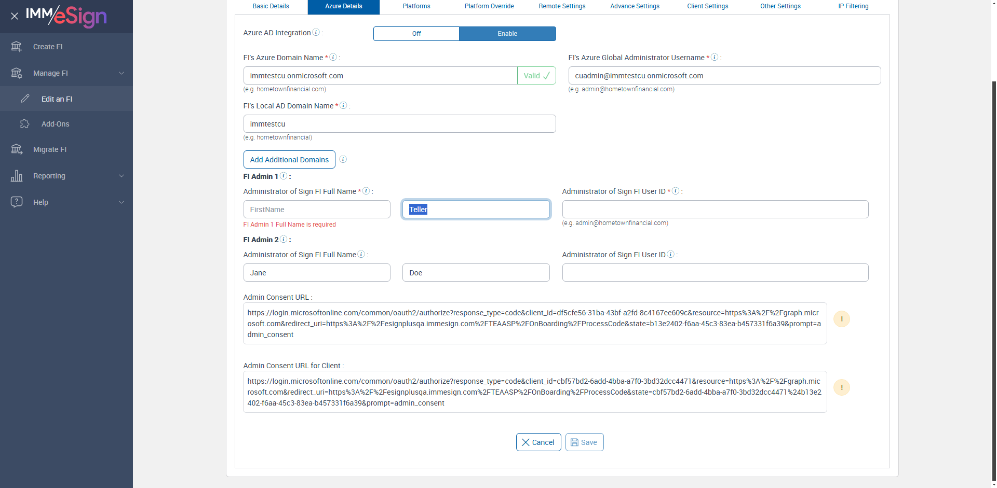
Task: Set Azure AD Integration to Enable
Action: pyautogui.click(x=507, y=34)
